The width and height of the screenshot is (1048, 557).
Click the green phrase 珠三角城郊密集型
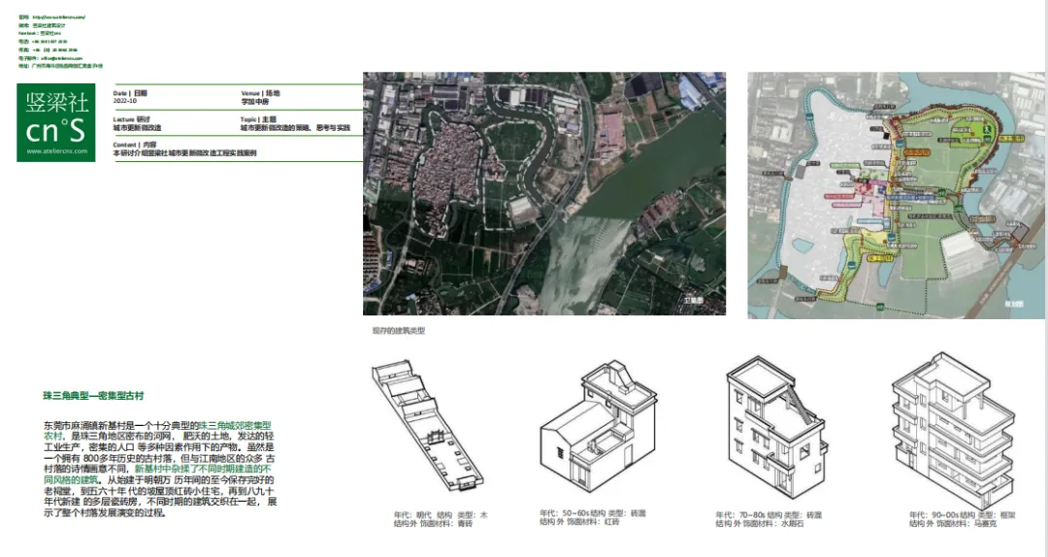(235, 425)
